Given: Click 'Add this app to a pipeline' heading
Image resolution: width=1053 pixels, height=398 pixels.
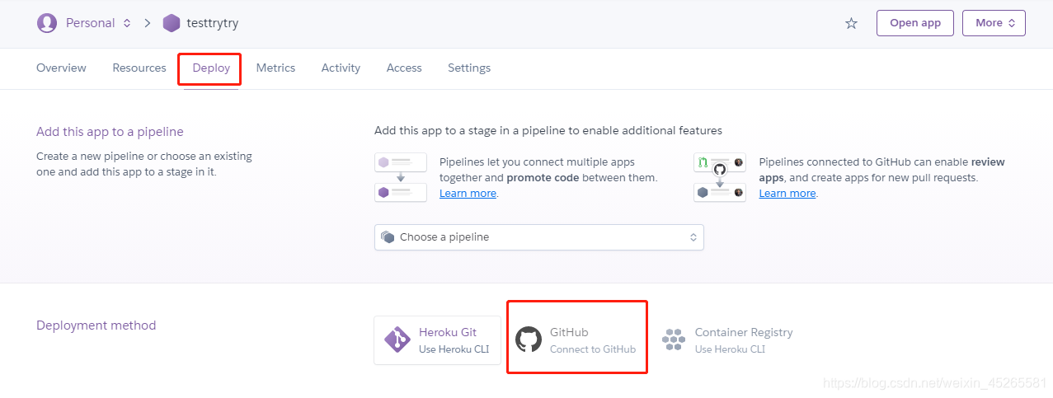Looking at the screenshot, I should (110, 132).
